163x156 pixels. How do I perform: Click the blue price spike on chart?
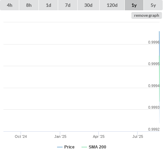coord(159,44)
